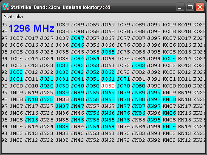
Task: Click unworked locator JO15
Action: [31, 52]
